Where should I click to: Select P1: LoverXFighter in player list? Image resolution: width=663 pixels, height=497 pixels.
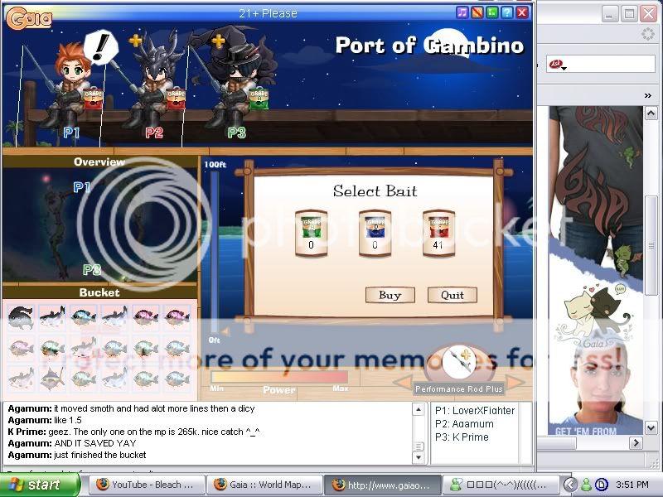[x=474, y=411]
